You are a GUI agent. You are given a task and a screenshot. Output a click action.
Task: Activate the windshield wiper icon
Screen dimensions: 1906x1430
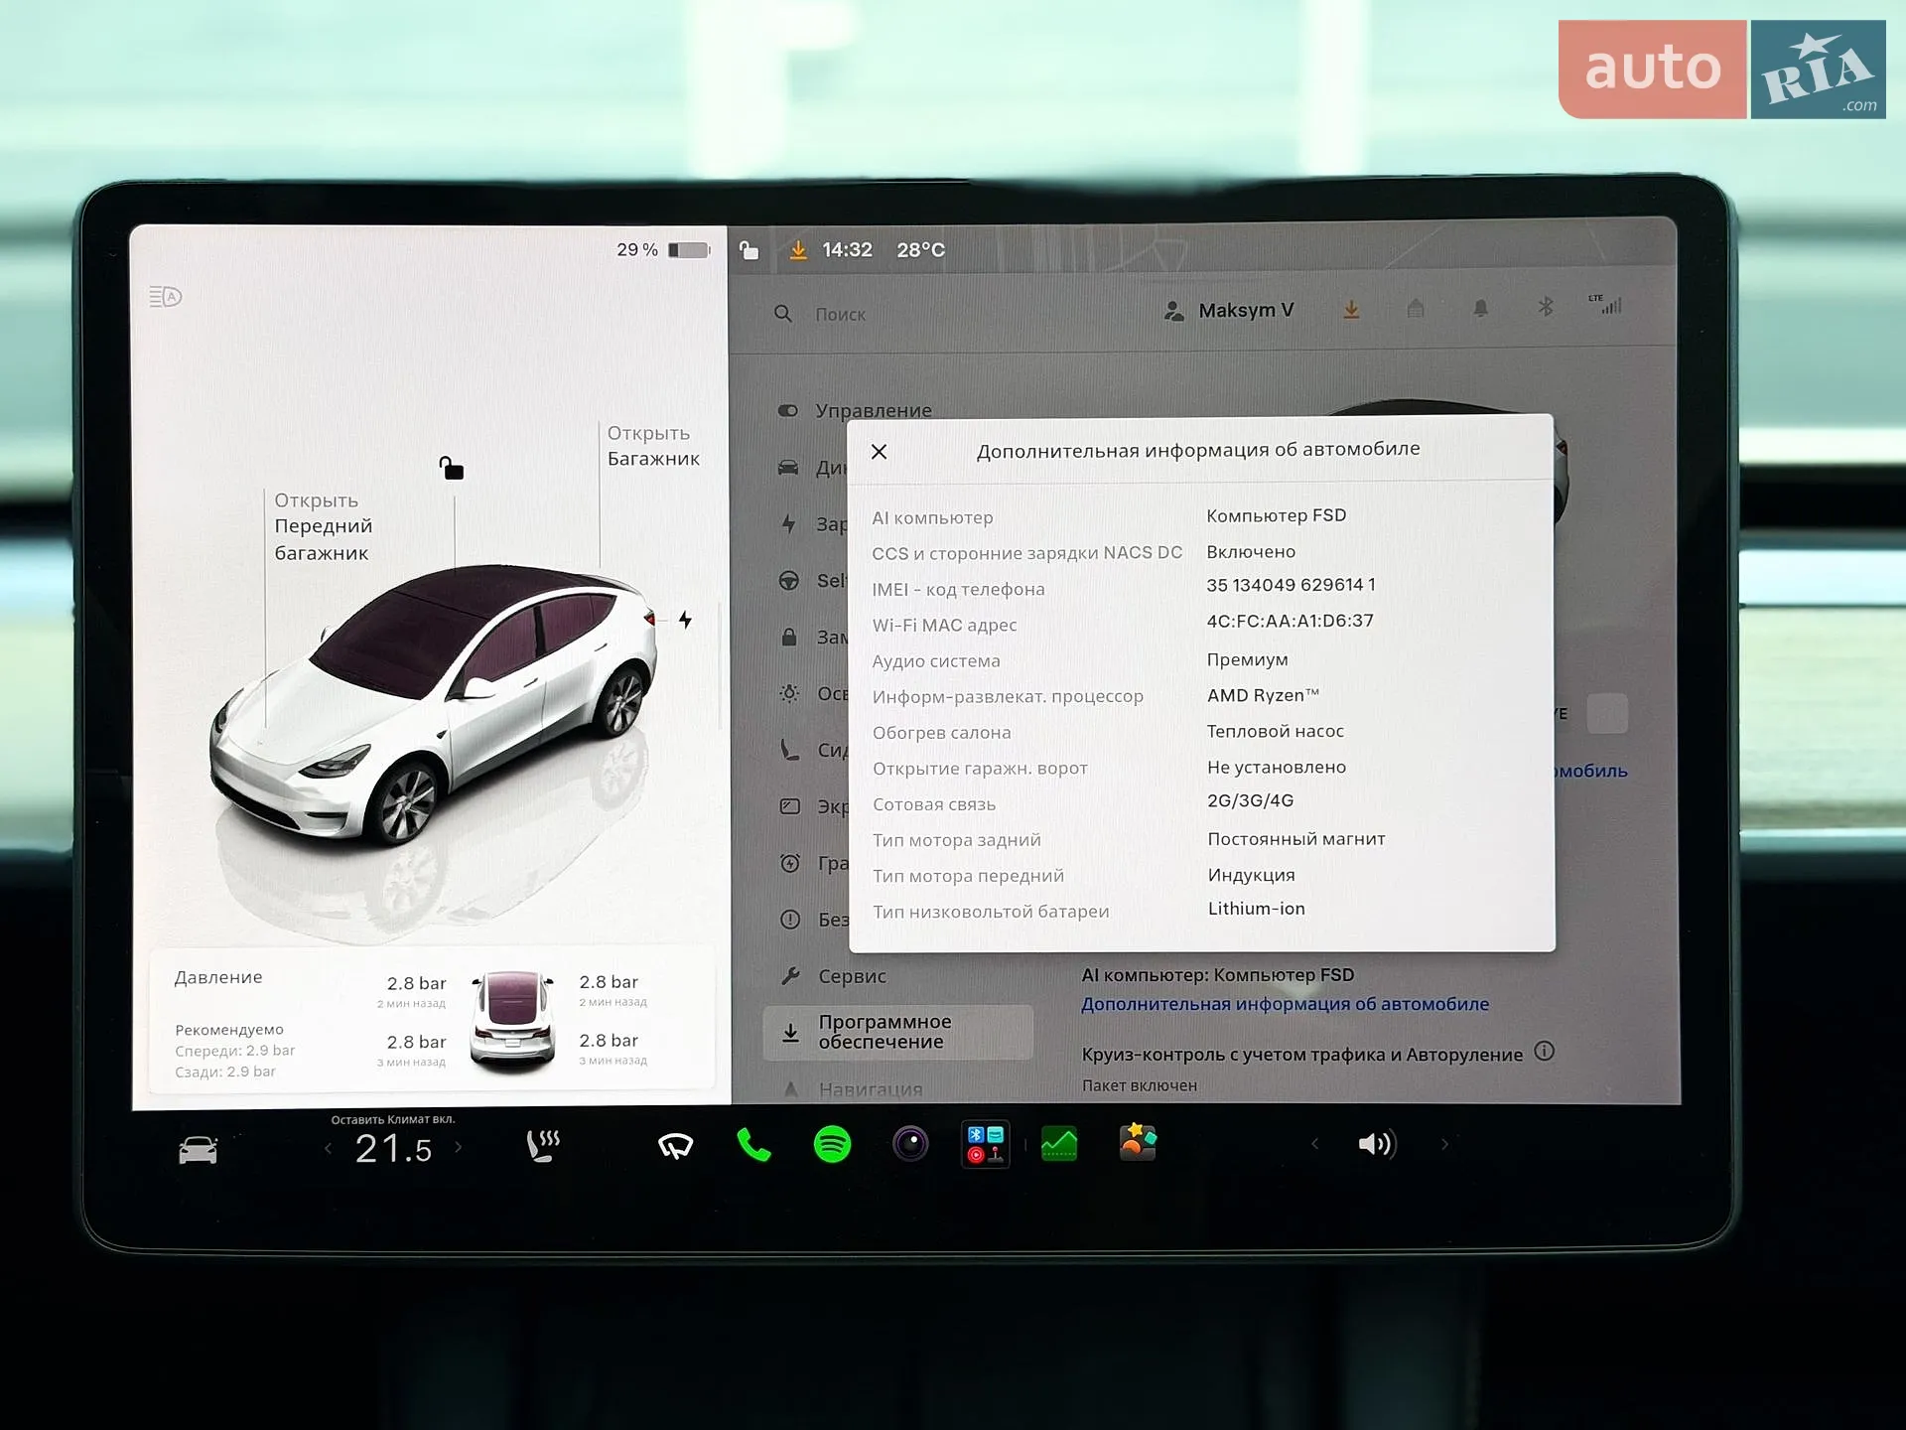pyautogui.click(x=675, y=1146)
